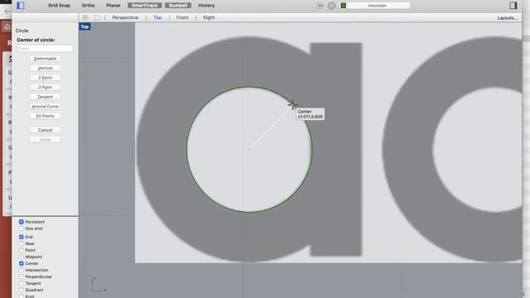This screenshot has width=530, height=298.
Task: Switch to Perspective viewport tab
Action: [x=125, y=17]
